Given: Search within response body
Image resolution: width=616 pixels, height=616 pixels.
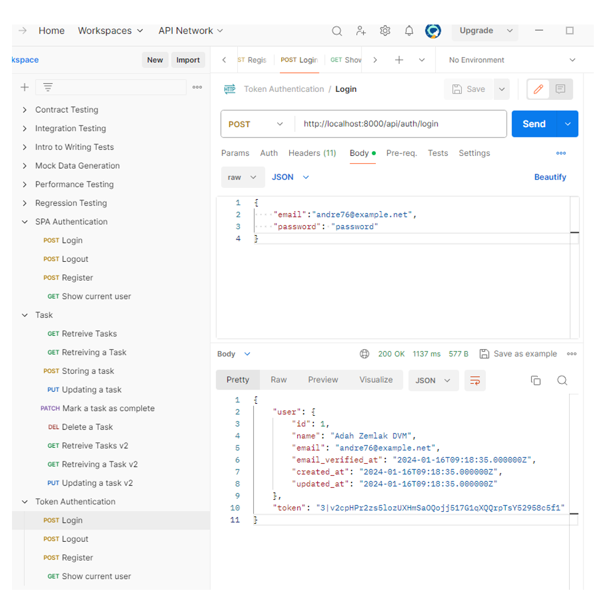Looking at the screenshot, I should point(562,380).
